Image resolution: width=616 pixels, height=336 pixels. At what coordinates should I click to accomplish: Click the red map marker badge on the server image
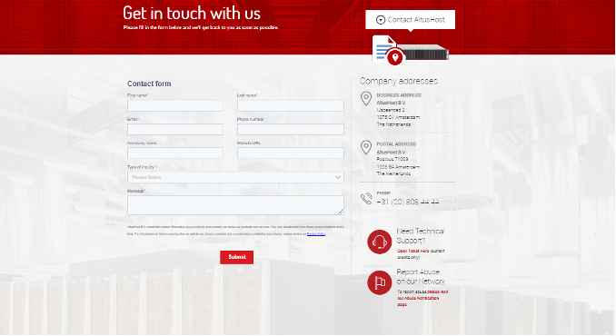click(x=395, y=58)
